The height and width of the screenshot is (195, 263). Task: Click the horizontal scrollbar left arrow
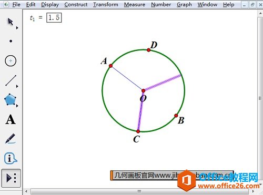click(26, 191)
